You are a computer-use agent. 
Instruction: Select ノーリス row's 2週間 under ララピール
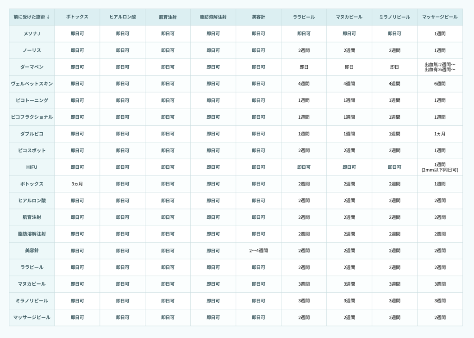click(304, 50)
